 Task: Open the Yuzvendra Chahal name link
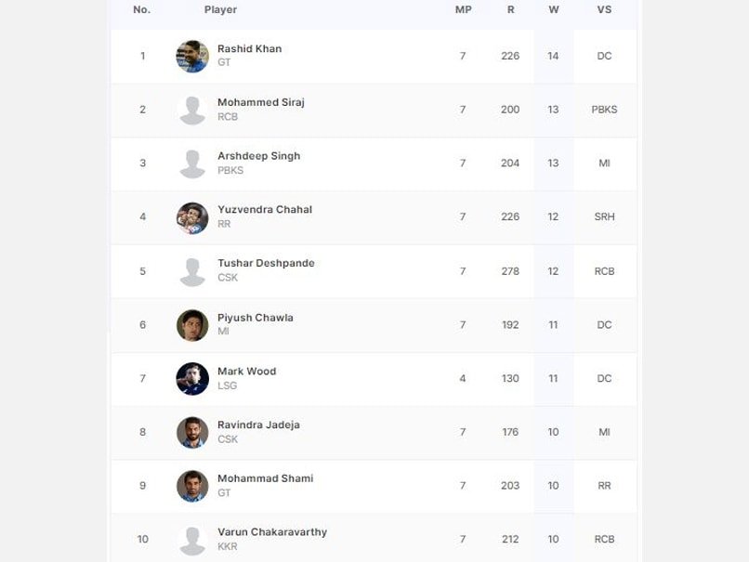point(264,210)
